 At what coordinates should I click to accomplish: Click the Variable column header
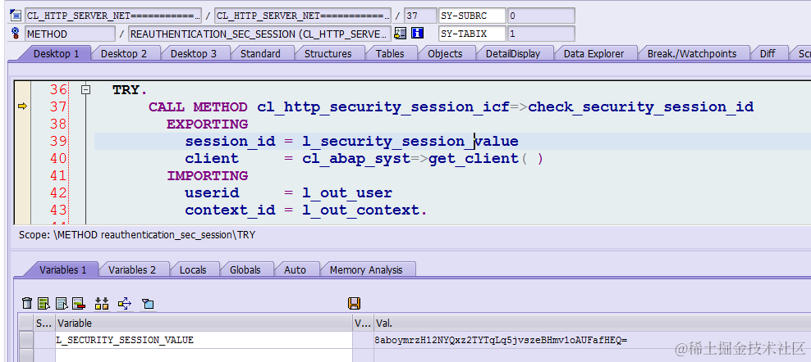pyautogui.click(x=204, y=324)
